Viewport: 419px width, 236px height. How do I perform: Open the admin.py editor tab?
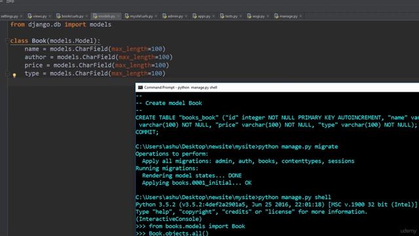click(175, 16)
